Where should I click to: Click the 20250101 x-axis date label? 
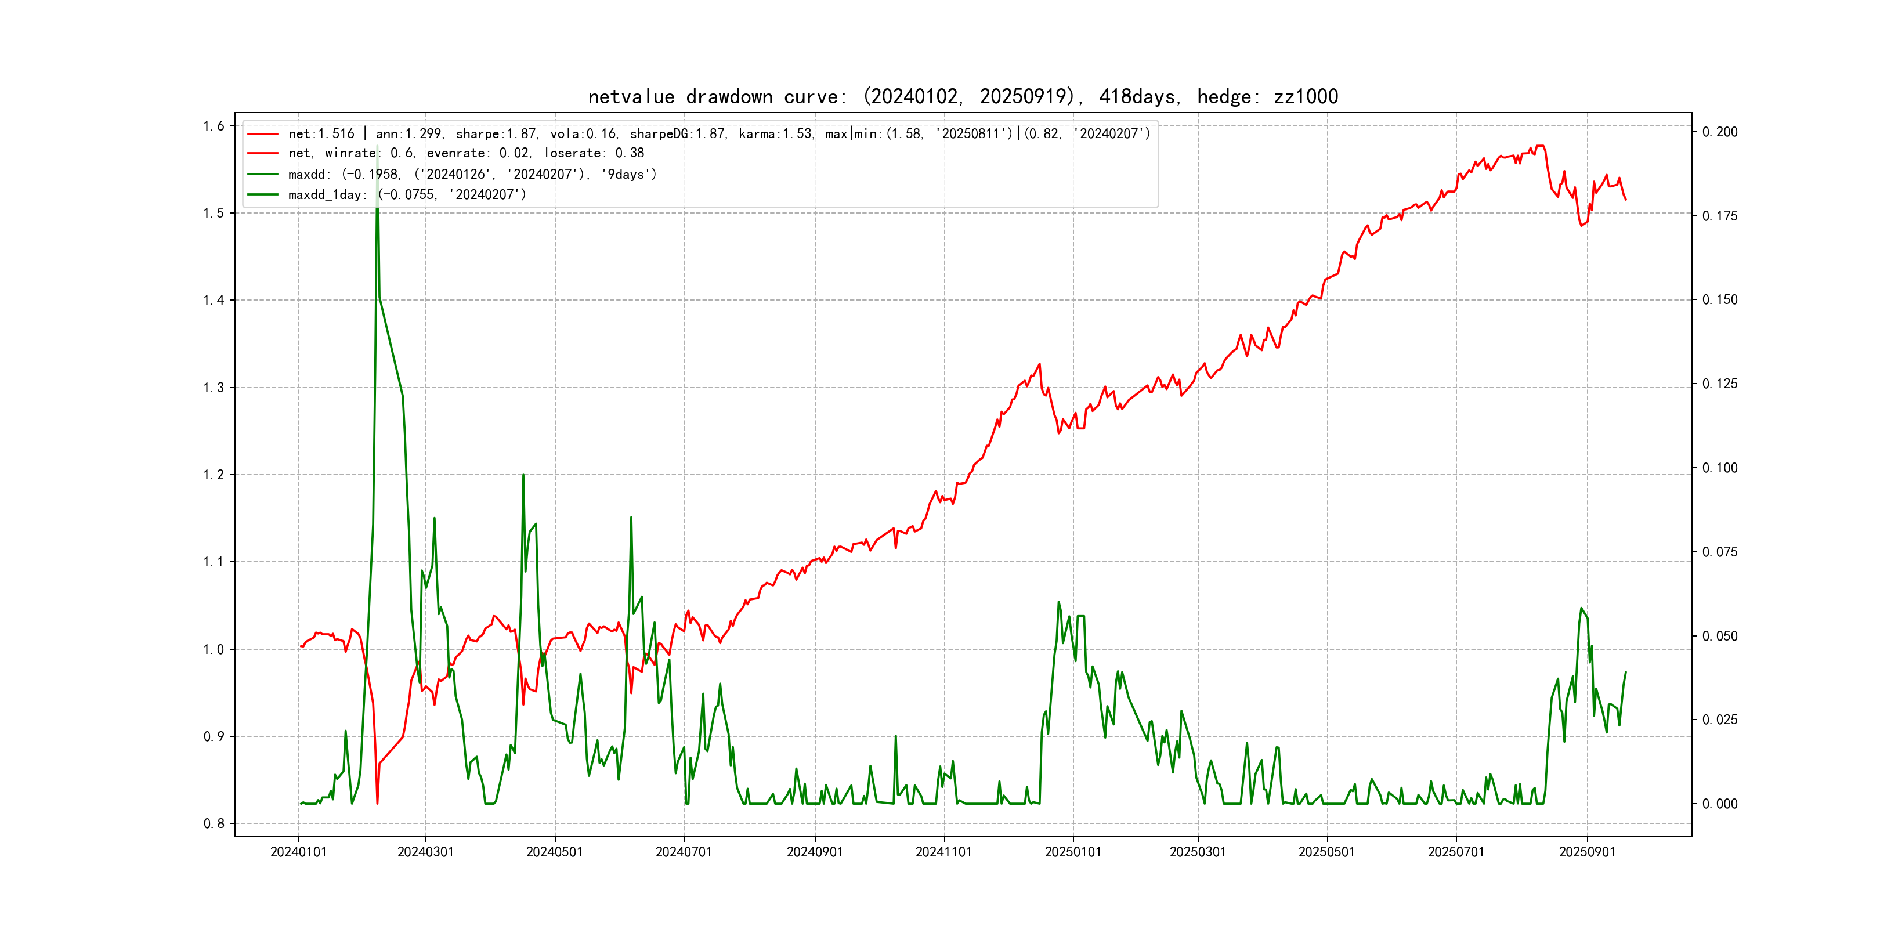click(x=1073, y=852)
